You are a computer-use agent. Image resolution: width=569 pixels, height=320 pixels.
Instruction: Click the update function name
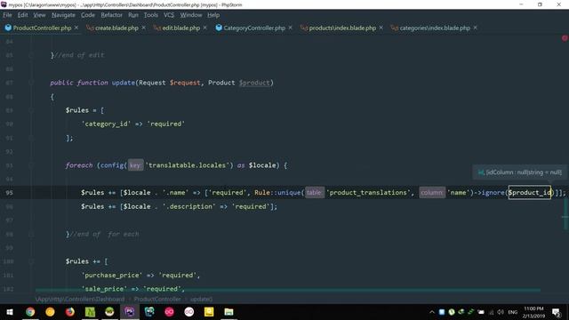123,83
